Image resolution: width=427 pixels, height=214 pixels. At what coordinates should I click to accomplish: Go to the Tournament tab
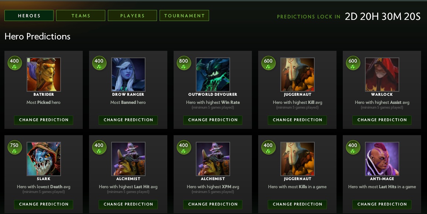coord(184,15)
